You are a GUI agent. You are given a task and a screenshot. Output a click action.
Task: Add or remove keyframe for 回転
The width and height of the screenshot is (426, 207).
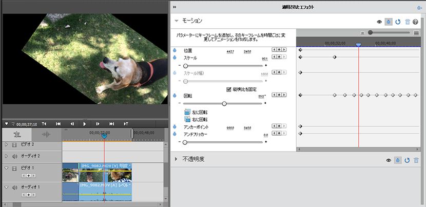tap(279, 95)
